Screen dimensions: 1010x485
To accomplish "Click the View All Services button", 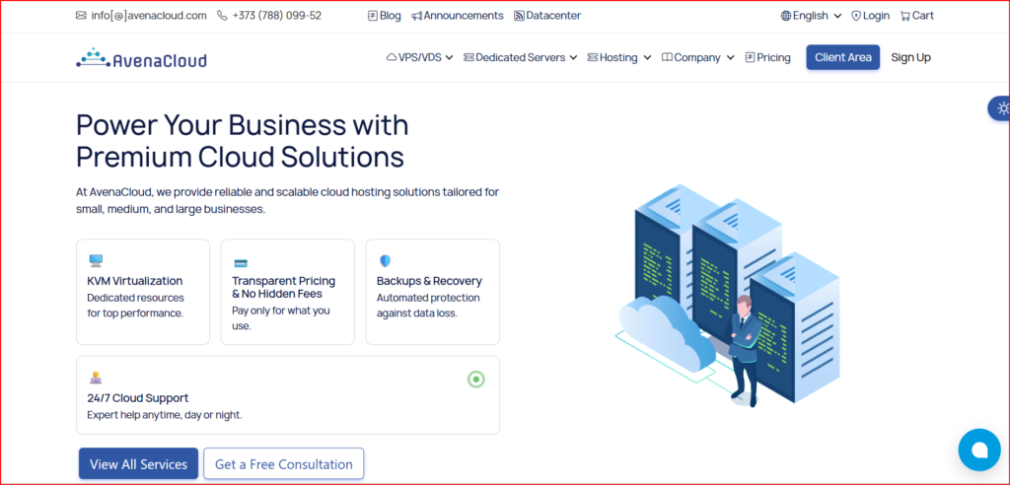I will tap(138, 464).
